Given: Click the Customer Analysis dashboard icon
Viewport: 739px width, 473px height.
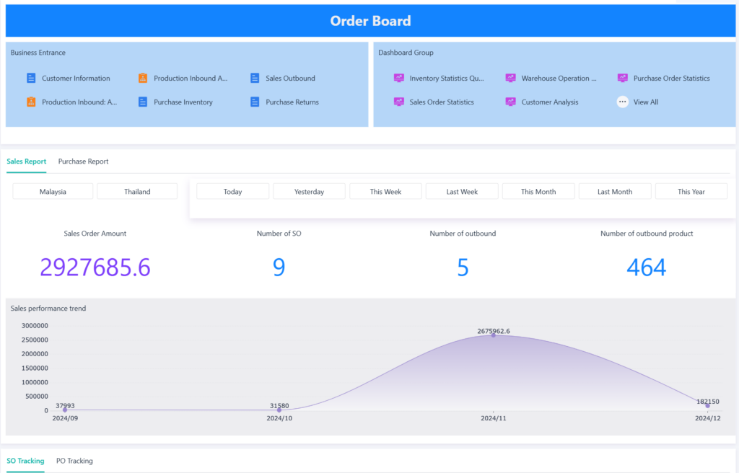Looking at the screenshot, I should tap(510, 102).
